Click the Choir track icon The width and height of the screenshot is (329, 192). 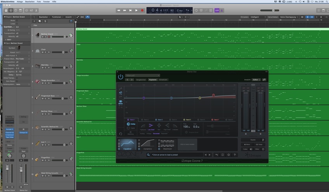[38, 51]
